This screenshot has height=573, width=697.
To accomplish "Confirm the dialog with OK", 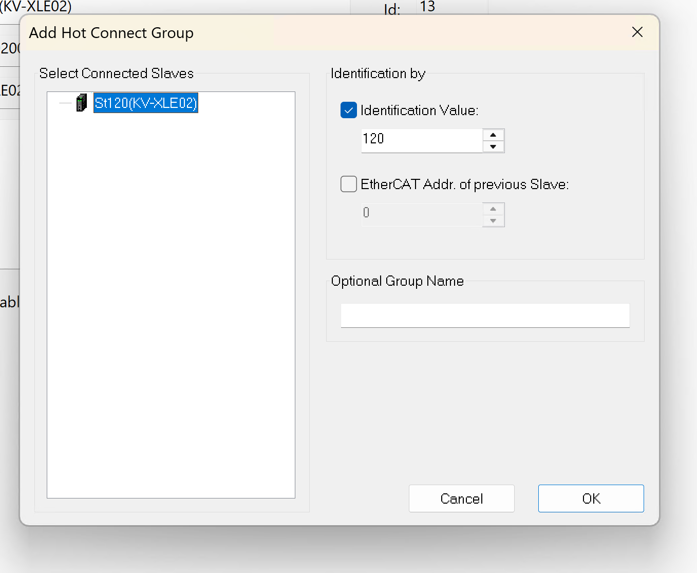I will [591, 498].
